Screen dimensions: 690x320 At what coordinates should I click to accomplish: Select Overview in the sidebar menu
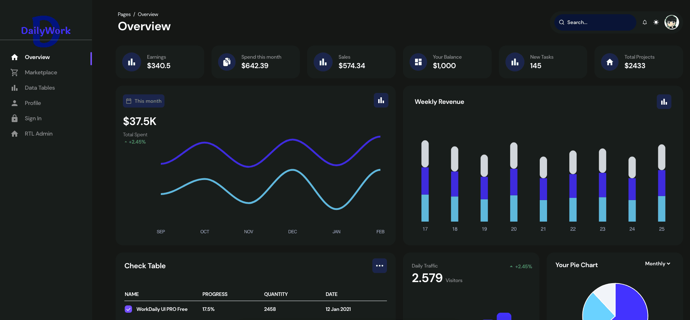37,57
